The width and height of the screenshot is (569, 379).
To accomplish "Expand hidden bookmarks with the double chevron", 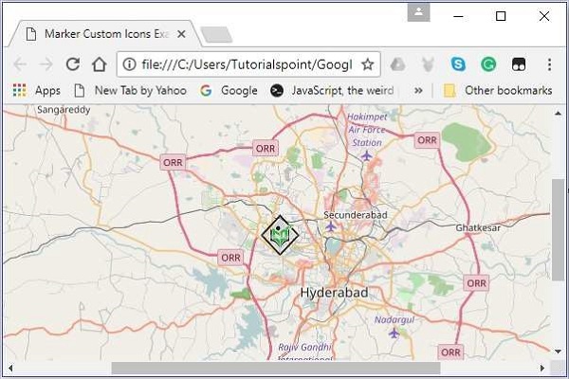I will pyautogui.click(x=418, y=91).
